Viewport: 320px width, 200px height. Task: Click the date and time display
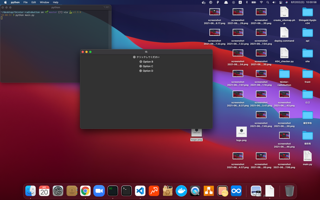pyautogui.click(x=304, y=2)
